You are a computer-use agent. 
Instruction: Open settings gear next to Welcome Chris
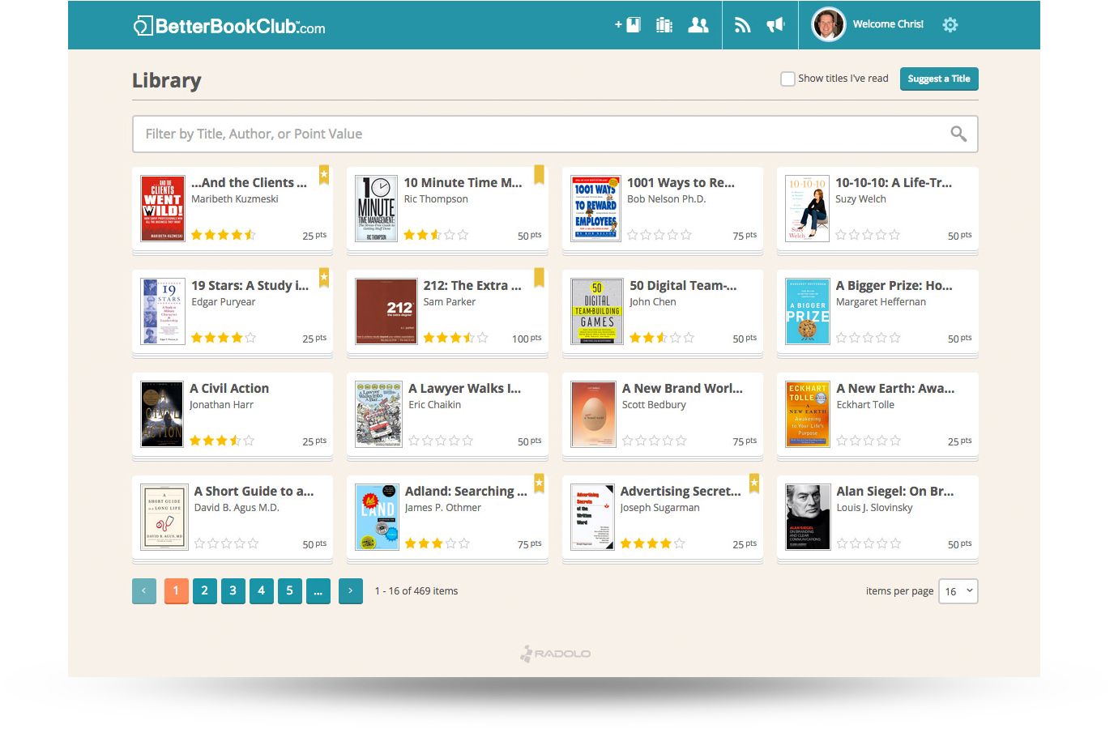tap(950, 25)
